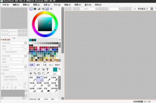Switch to the last brush group tab
Image resolution: width=156 pixels, height=103 pixels.
click(x=57, y=65)
